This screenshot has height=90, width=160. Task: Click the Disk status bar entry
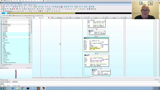[16, 86]
